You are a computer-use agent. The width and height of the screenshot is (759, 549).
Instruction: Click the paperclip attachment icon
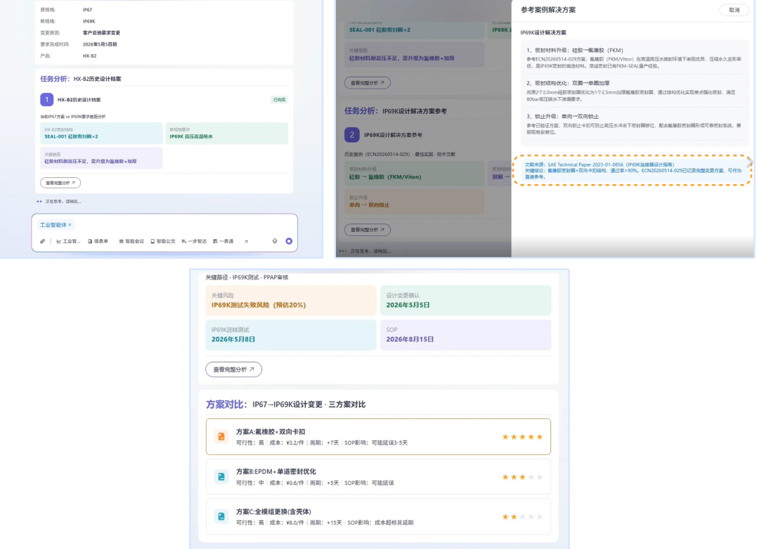43,241
